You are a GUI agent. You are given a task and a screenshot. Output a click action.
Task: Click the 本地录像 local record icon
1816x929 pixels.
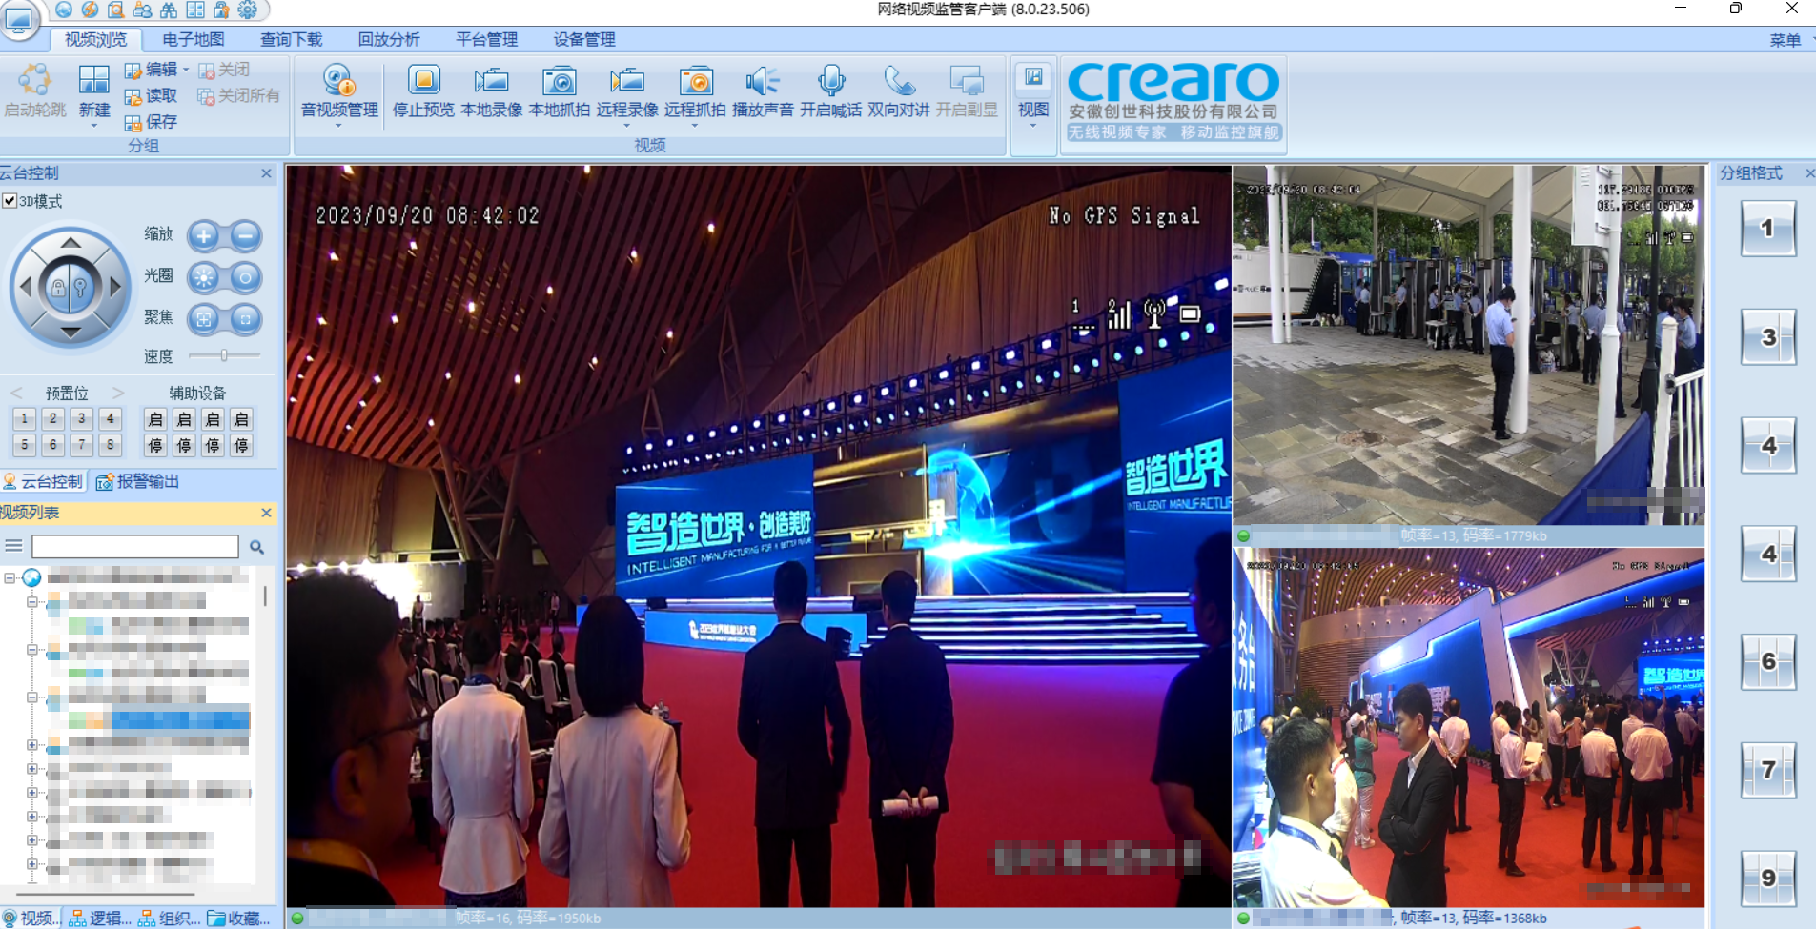pos(491,84)
